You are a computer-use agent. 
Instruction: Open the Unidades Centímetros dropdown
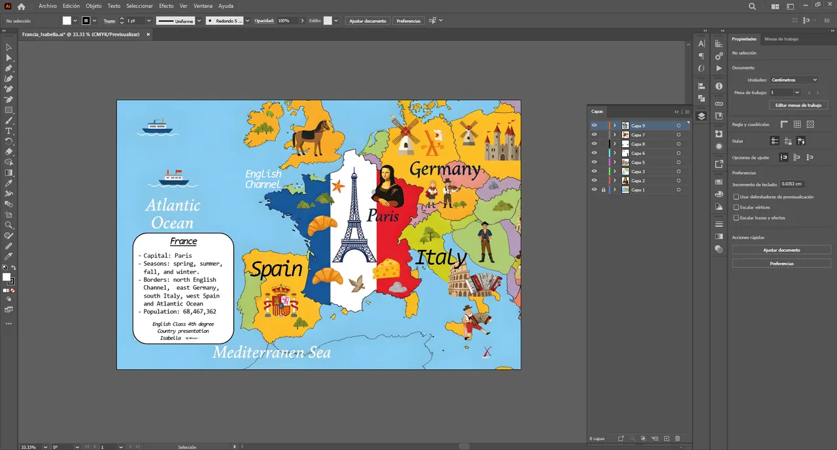coord(794,80)
